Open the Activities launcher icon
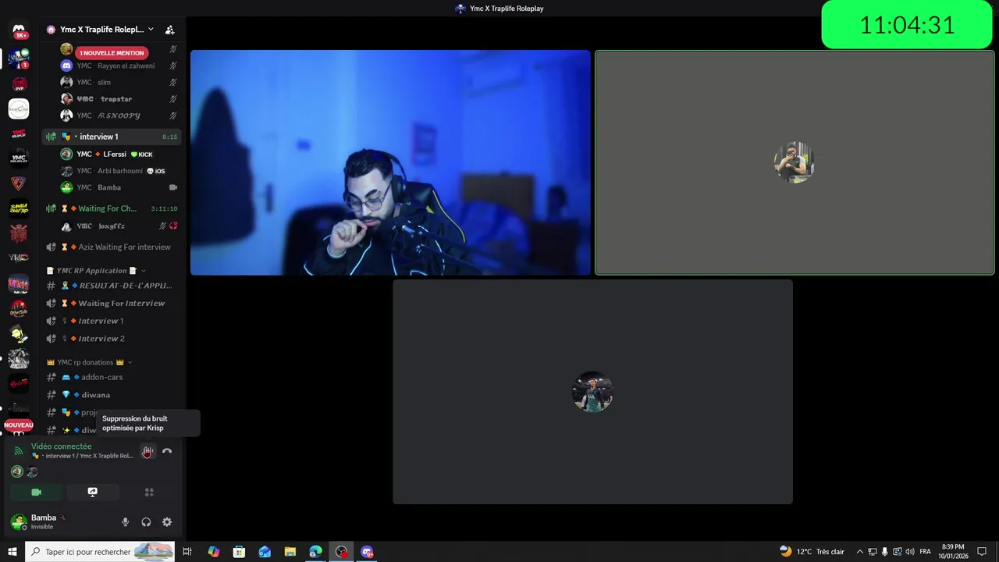 pyautogui.click(x=149, y=493)
